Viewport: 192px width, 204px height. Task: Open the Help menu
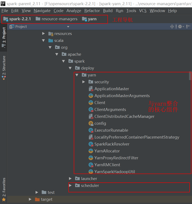[x=172, y=11]
